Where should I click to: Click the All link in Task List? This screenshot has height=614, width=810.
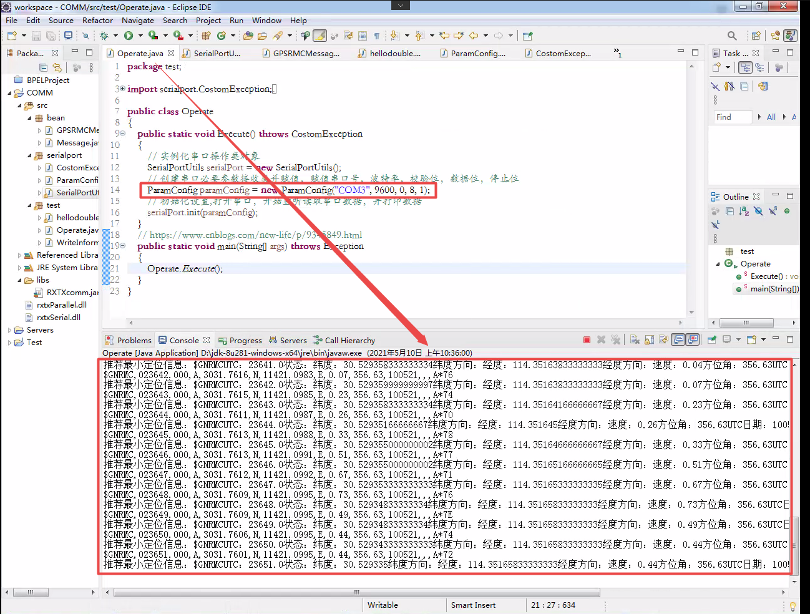771,117
